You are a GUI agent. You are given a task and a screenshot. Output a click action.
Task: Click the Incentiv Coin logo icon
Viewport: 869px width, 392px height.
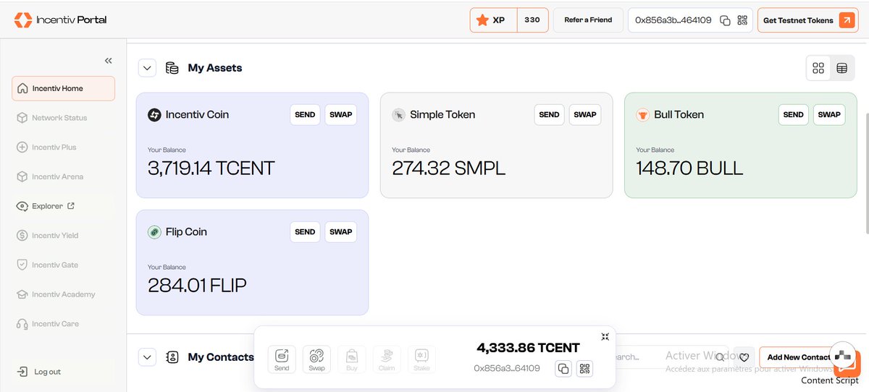pos(154,114)
